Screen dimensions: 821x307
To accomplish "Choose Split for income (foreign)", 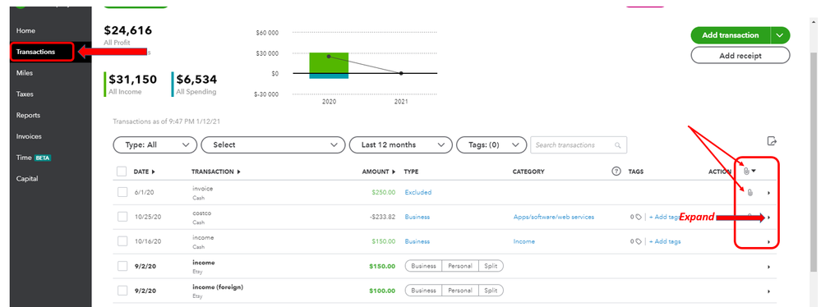I will [x=491, y=291].
